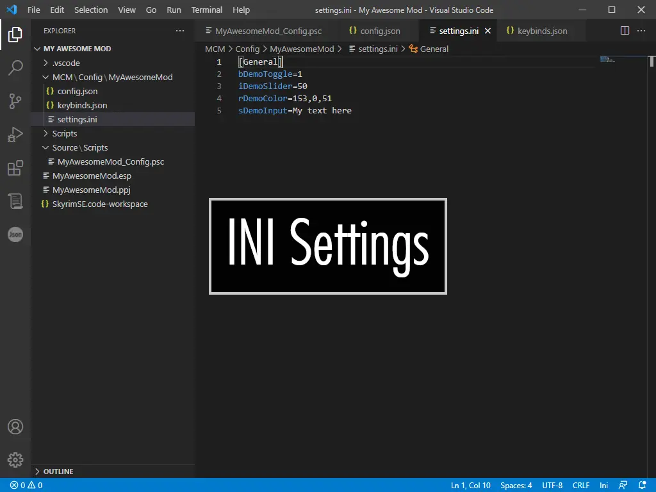Open the Source Control view
Image resolution: width=656 pixels, height=492 pixels.
(15, 101)
